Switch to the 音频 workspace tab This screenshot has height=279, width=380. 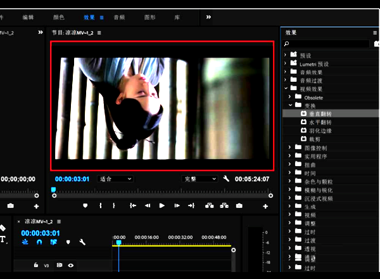[119, 17]
